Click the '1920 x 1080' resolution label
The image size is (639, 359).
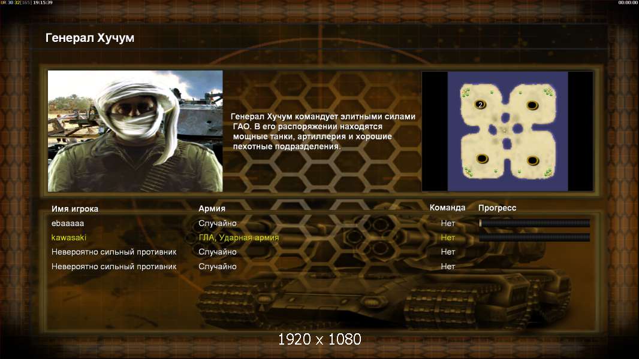tap(319, 339)
